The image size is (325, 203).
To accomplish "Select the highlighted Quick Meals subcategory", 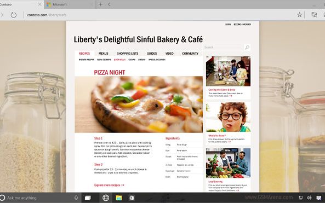I will tap(119, 60).
